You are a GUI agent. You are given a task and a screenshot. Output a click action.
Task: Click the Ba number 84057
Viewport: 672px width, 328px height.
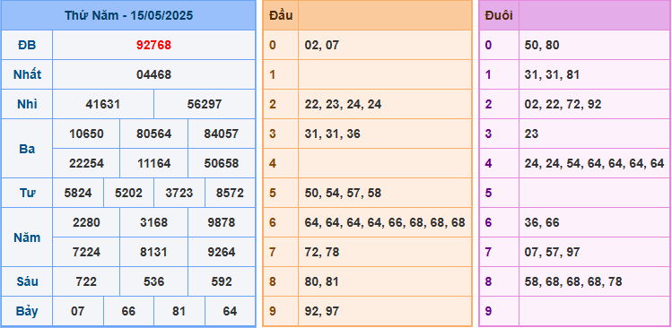click(222, 134)
